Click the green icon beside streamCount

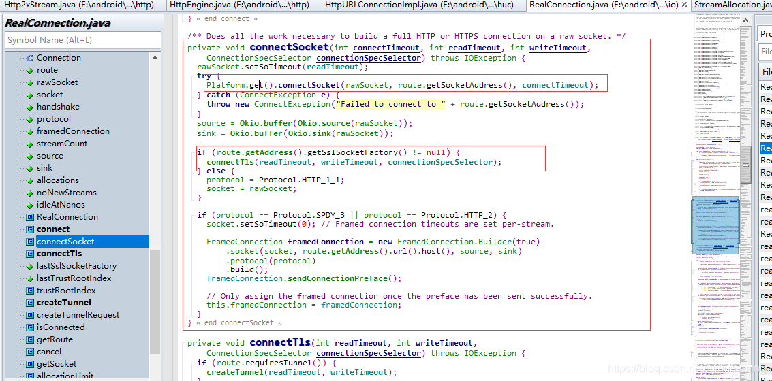point(29,144)
